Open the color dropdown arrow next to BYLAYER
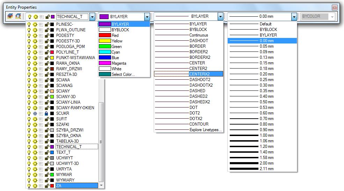Viewport: 344px width, 191px height. pyautogui.click(x=147, y=17)
